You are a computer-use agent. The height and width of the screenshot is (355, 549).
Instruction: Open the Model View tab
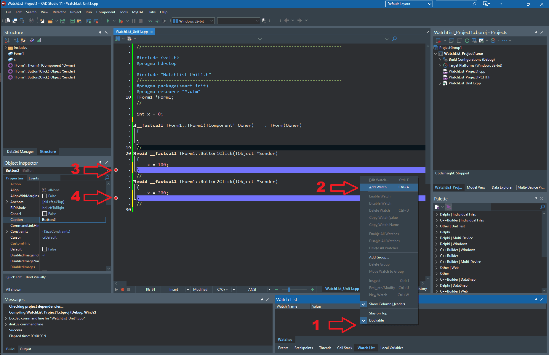point(476,187)
